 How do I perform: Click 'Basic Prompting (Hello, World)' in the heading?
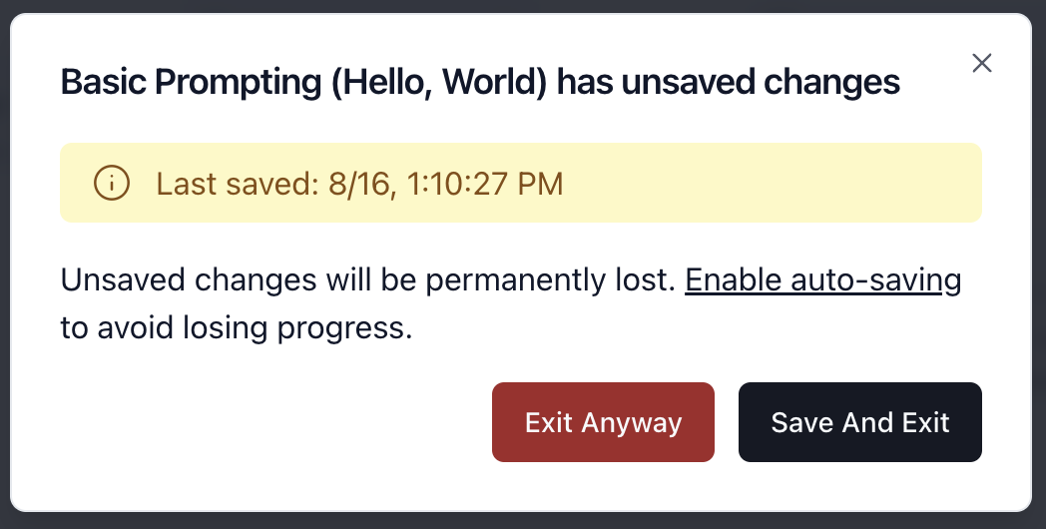point(303,82)
